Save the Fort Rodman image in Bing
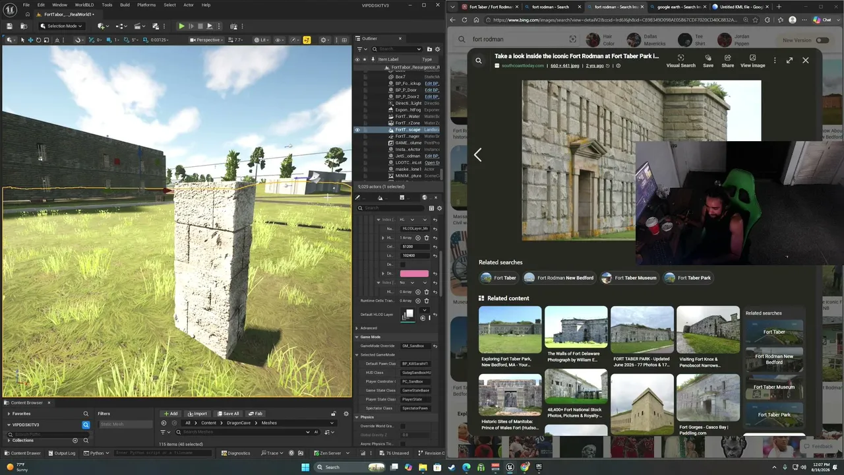The image size is (844, 475). click(708, 61)
